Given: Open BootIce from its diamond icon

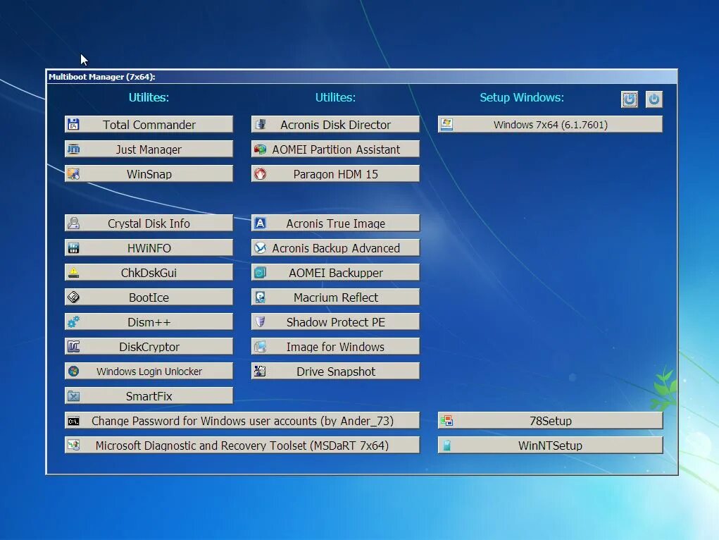Looking at the screenshot, I should [73, 297].
